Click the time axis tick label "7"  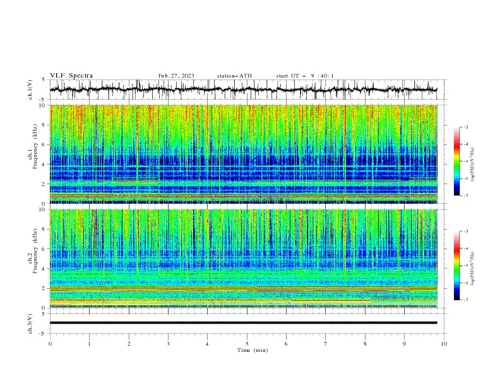[326, 344]
